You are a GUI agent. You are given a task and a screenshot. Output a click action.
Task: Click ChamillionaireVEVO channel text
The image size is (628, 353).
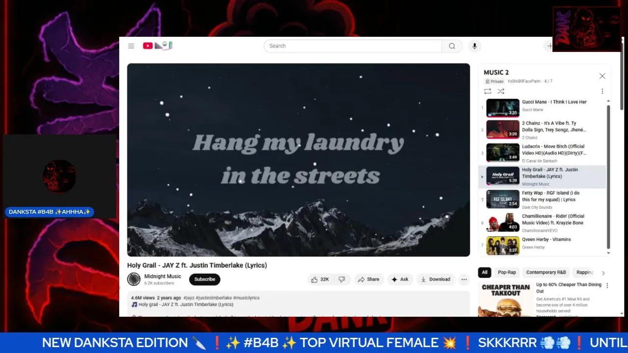click(540, 231)
